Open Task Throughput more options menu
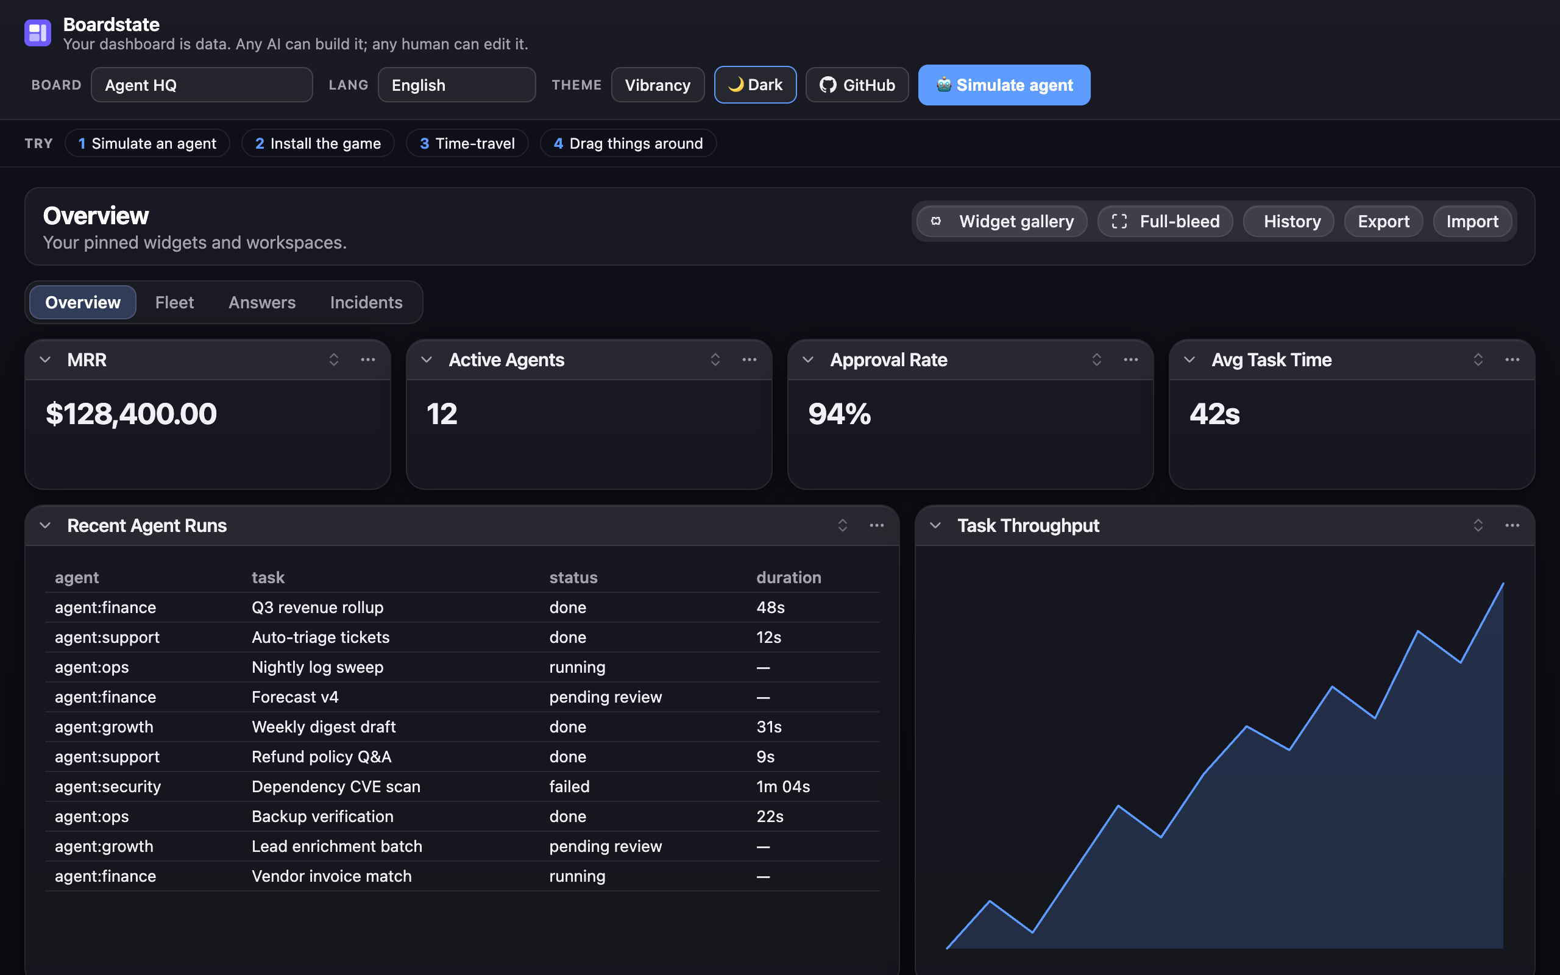 [x=1512, y=525]
